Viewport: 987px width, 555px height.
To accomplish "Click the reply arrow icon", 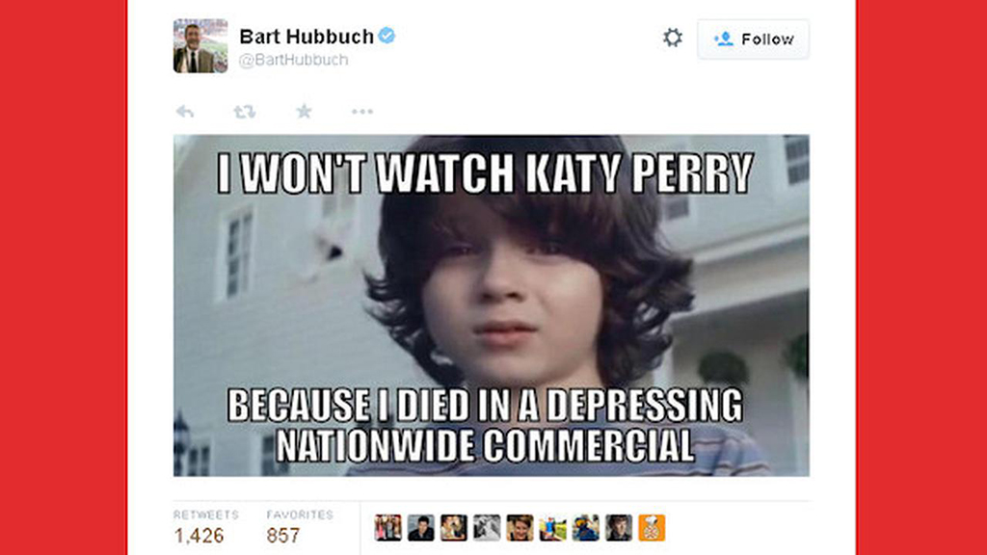I will click(185, 112).
